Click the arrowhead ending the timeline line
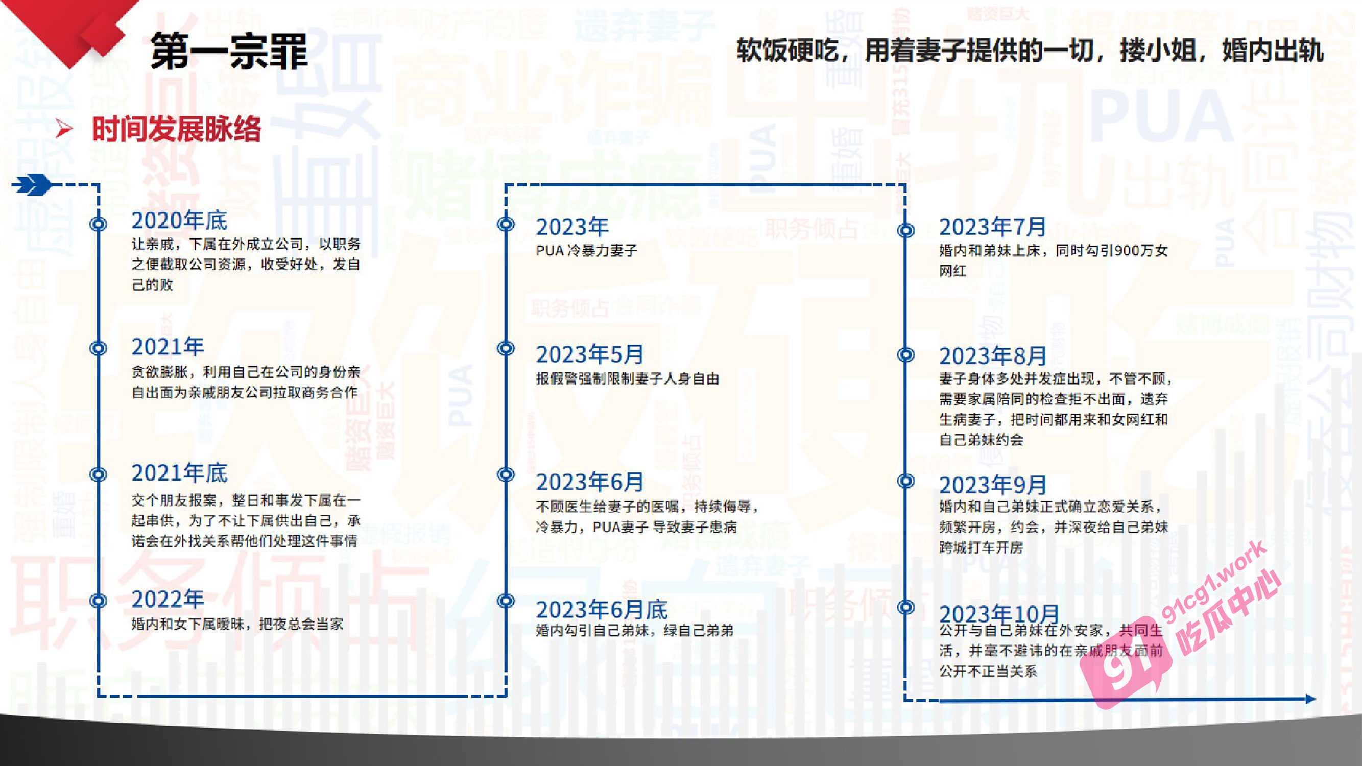The width and height of the screenshot is (1362, 766). (1310, 700)
